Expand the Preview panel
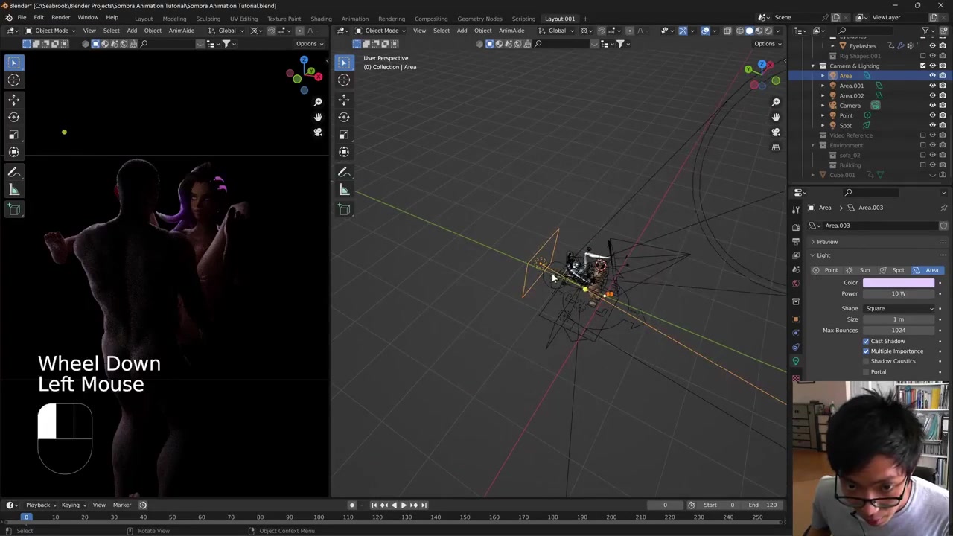Screen dimensions: 953x536 tap(826, 242)
